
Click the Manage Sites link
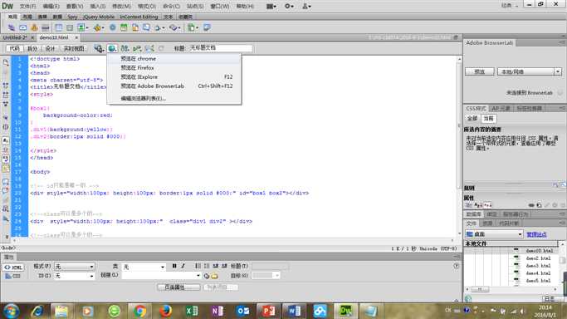536,235
